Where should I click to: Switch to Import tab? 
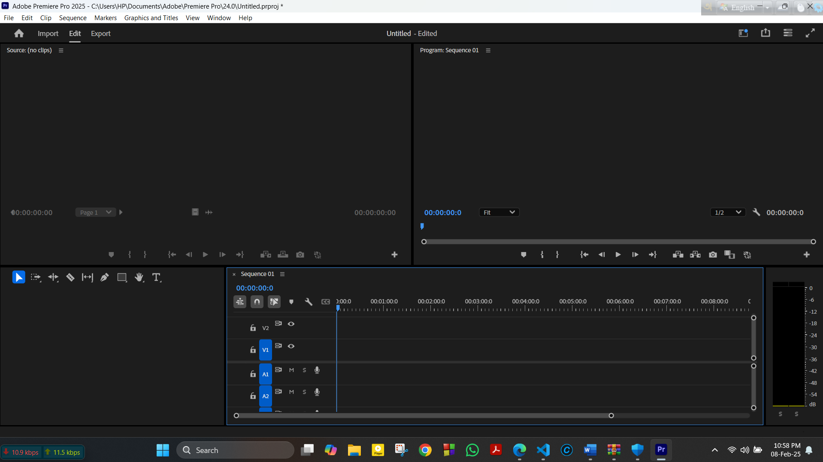point(48,33)
